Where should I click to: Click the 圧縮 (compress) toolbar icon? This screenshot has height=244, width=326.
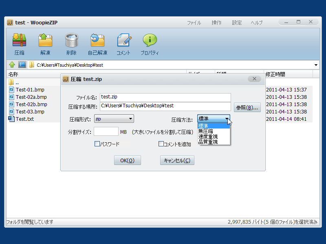click(19, 40)
